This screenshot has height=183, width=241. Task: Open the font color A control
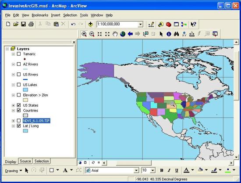[x=186, y=170]
